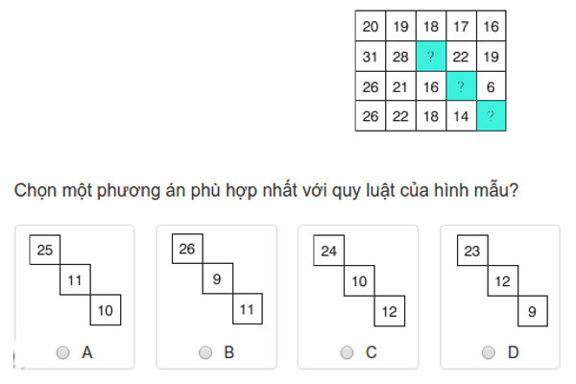This screenshot has width=576, height=384.
Task: Select the radio button for answer A
Action: (x=63, y=352)
